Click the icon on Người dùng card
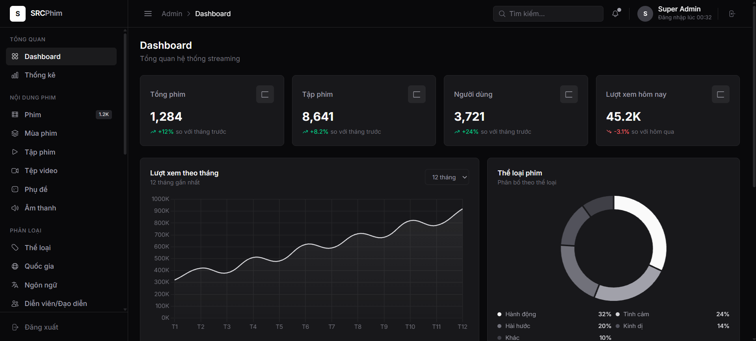 pos(569,94)
